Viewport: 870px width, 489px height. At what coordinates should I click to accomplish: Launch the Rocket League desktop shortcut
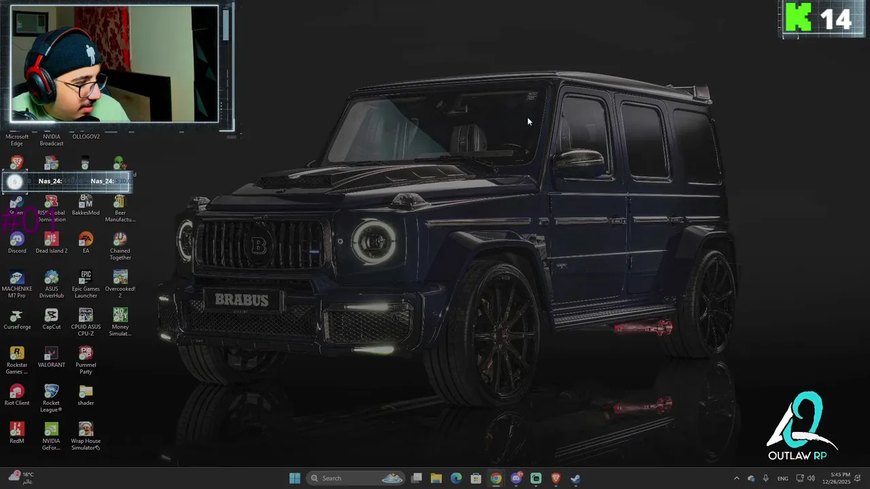(51, 399)
